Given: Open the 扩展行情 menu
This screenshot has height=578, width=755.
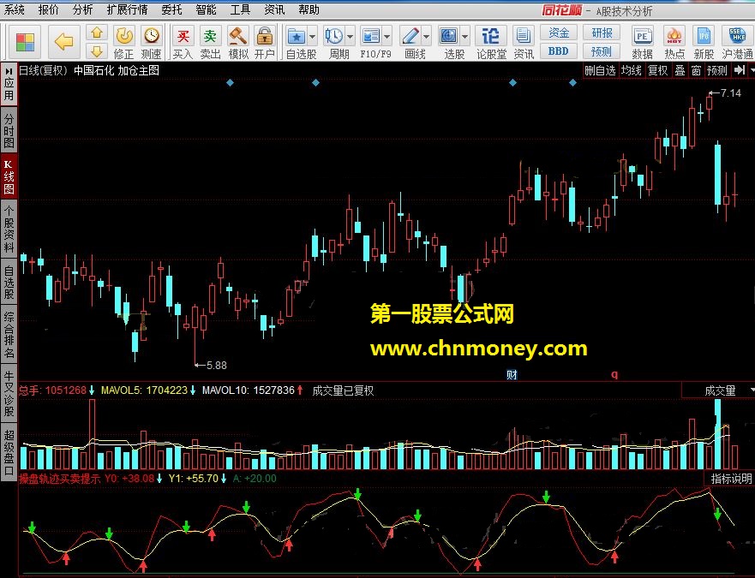Looking at the screenshot, I should [127, 9].
